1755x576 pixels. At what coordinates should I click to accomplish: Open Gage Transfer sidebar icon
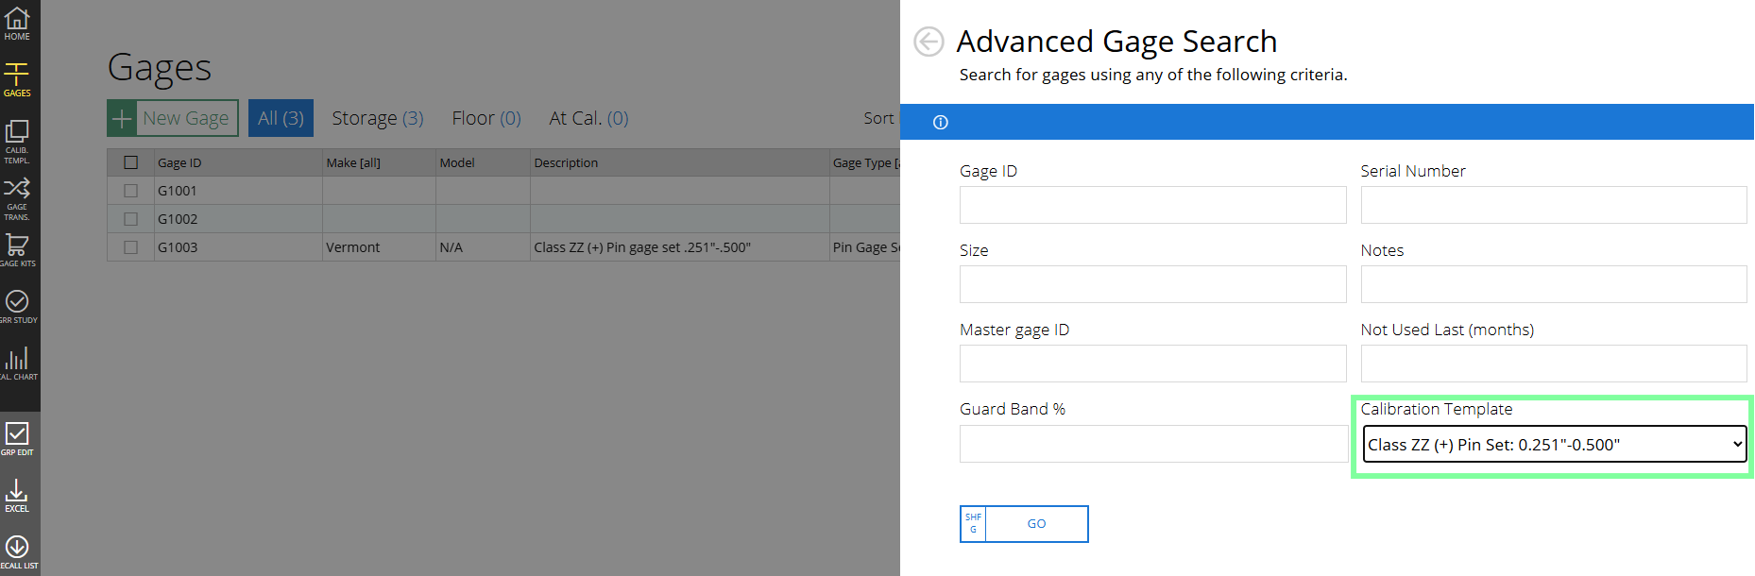pyautogui.click(x=17, y=196)
